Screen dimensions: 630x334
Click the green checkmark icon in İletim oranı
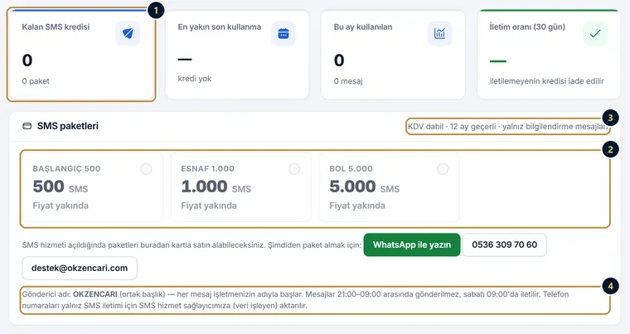pyautogui.click(x=595, y=33)
